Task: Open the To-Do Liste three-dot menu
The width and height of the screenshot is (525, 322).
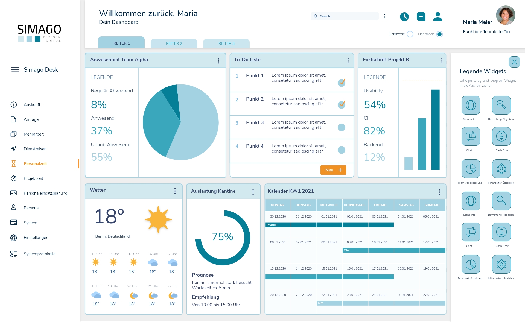Action: click(348, 61)
